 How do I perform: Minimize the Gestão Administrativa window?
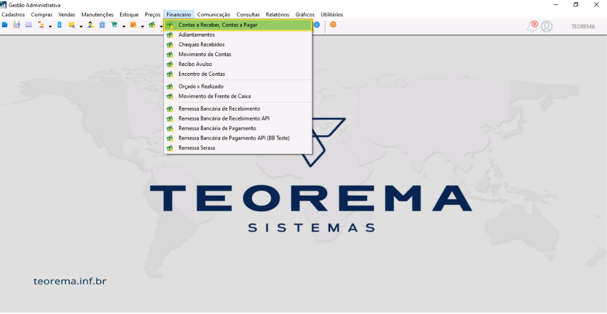point(556,5)
